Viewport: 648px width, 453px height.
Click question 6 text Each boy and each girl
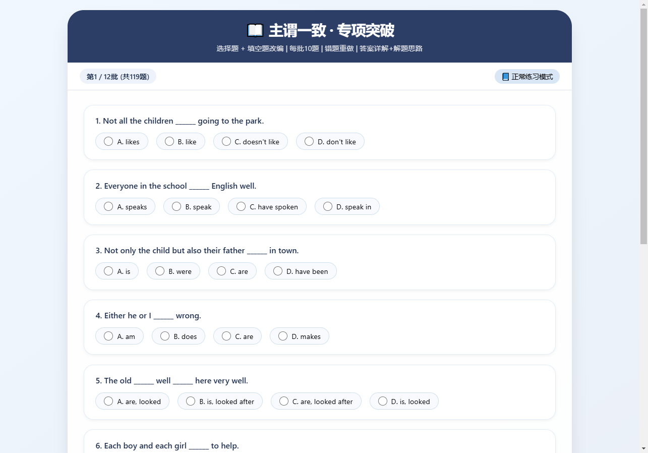[x=167, y=446]
